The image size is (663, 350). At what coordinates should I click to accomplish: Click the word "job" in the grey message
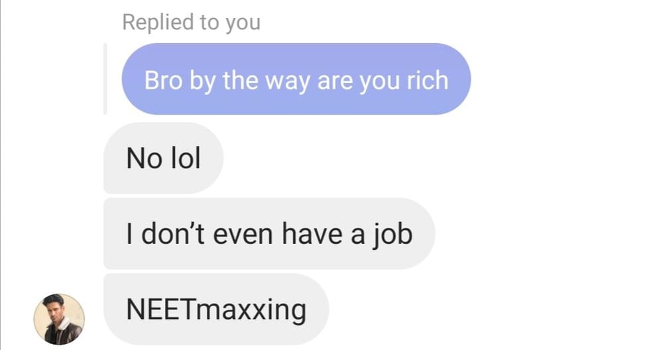click(392, 235)
